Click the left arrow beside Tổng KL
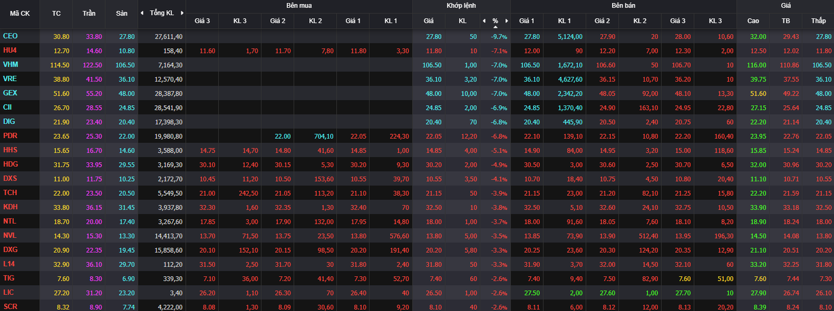This screenshot has width=834, height=311. (x=142, y=13)
